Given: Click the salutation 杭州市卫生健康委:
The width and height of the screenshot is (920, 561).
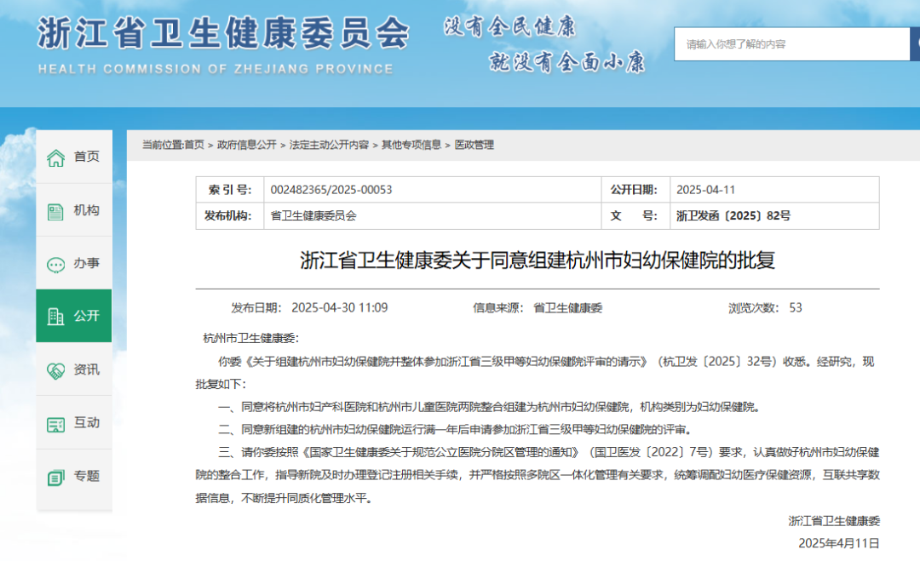Looking at the screenshot, I should 251,338.
